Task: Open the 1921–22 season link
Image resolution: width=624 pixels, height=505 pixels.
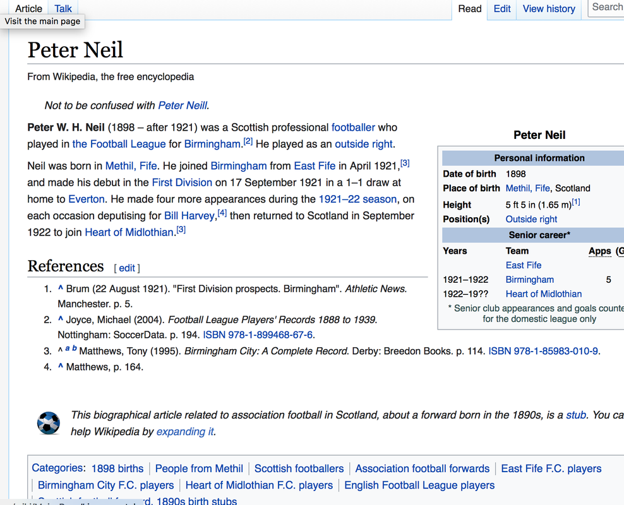Action: (x=357, y=199)
